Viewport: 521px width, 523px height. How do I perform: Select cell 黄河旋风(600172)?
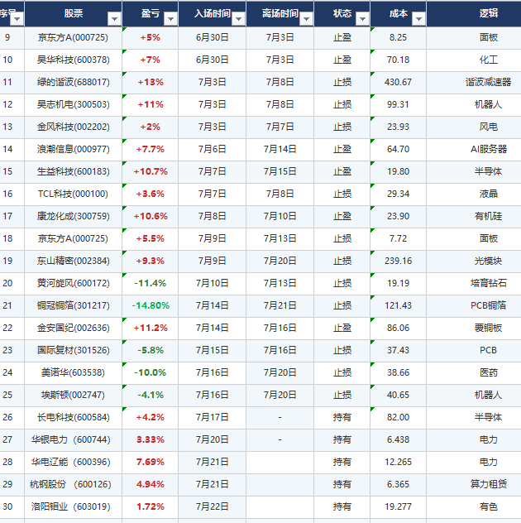[73, 283]
